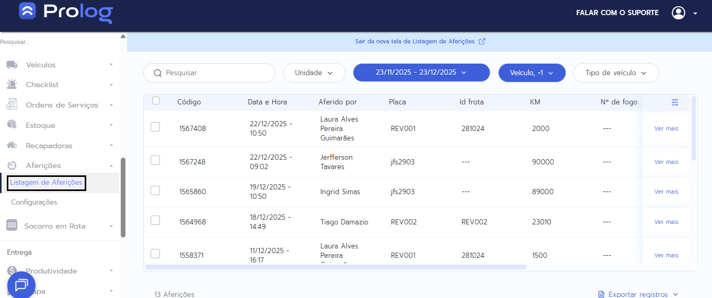This screenshot has height=298, width=712.
Task: Check the box for aferição 1567408
Action: coord(155,127)
